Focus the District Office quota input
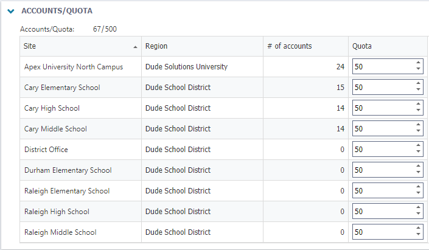Image resolution: width=429 pixels, height=250 pixels. pos(382,150)
